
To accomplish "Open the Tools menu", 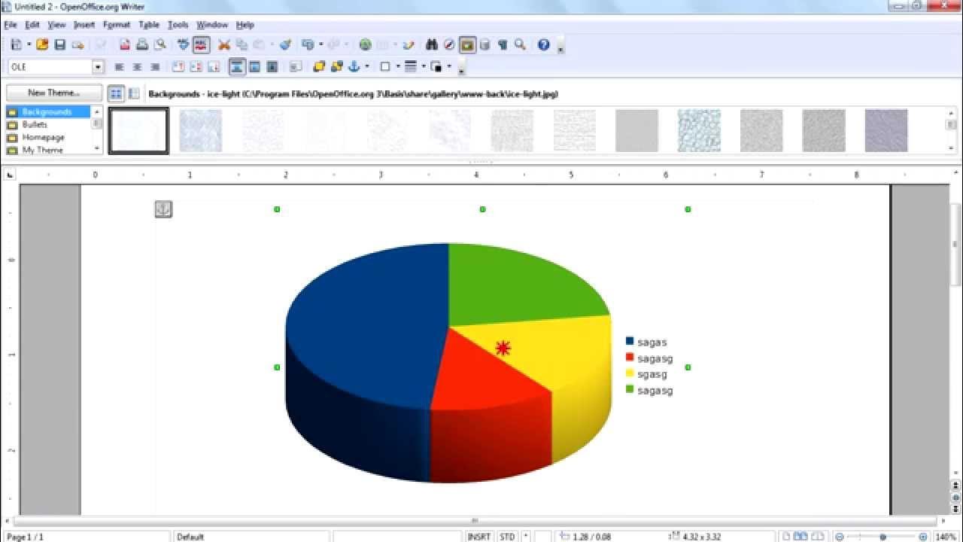I will pyautogui.click(x=178, y=25).
